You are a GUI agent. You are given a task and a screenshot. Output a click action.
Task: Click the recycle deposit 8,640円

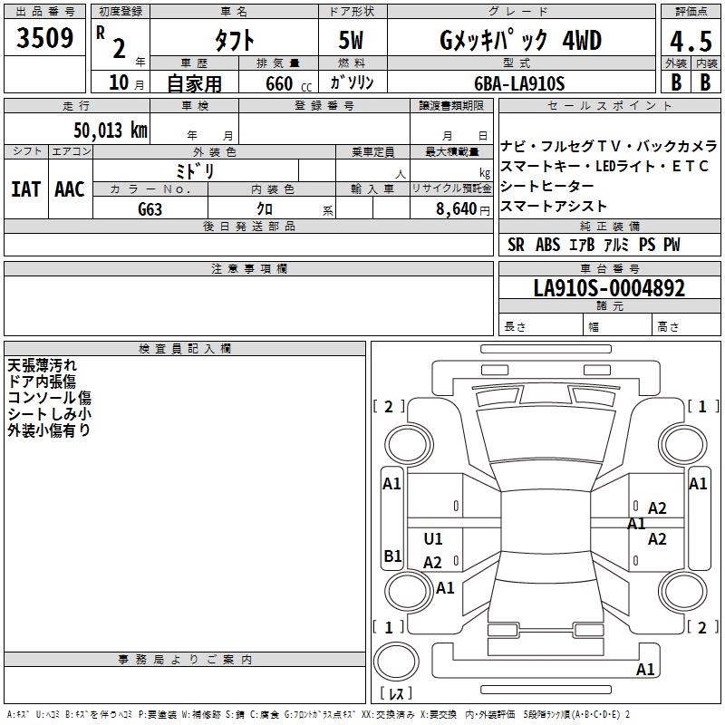click(x=463, y=209)
